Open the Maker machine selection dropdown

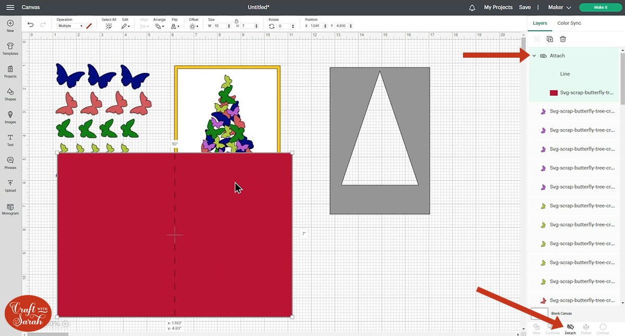[560, 7]
